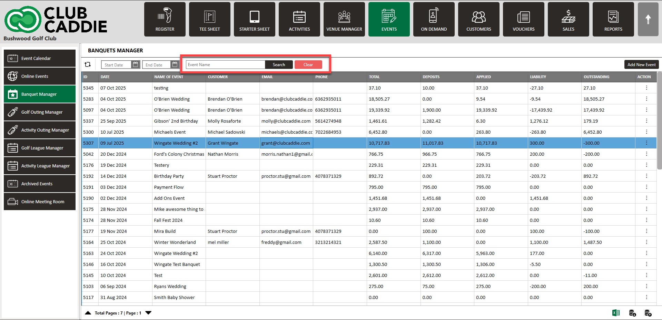Go to the Vouchers section
Screen dimensions: 662x320
pyautogui.click(x=523, y=19)
